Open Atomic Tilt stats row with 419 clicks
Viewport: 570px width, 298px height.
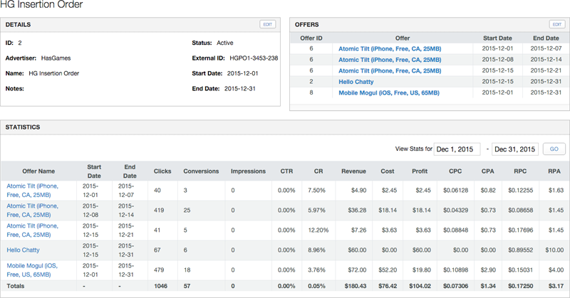(x=32, y=210)
